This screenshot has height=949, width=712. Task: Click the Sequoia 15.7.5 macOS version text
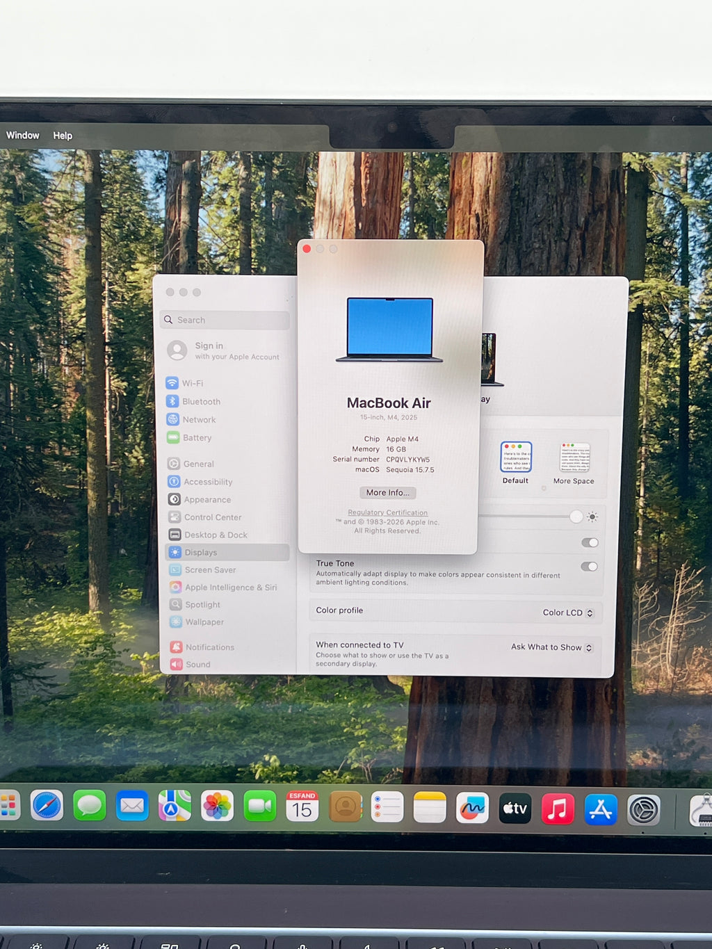click(x=410, y=470)
